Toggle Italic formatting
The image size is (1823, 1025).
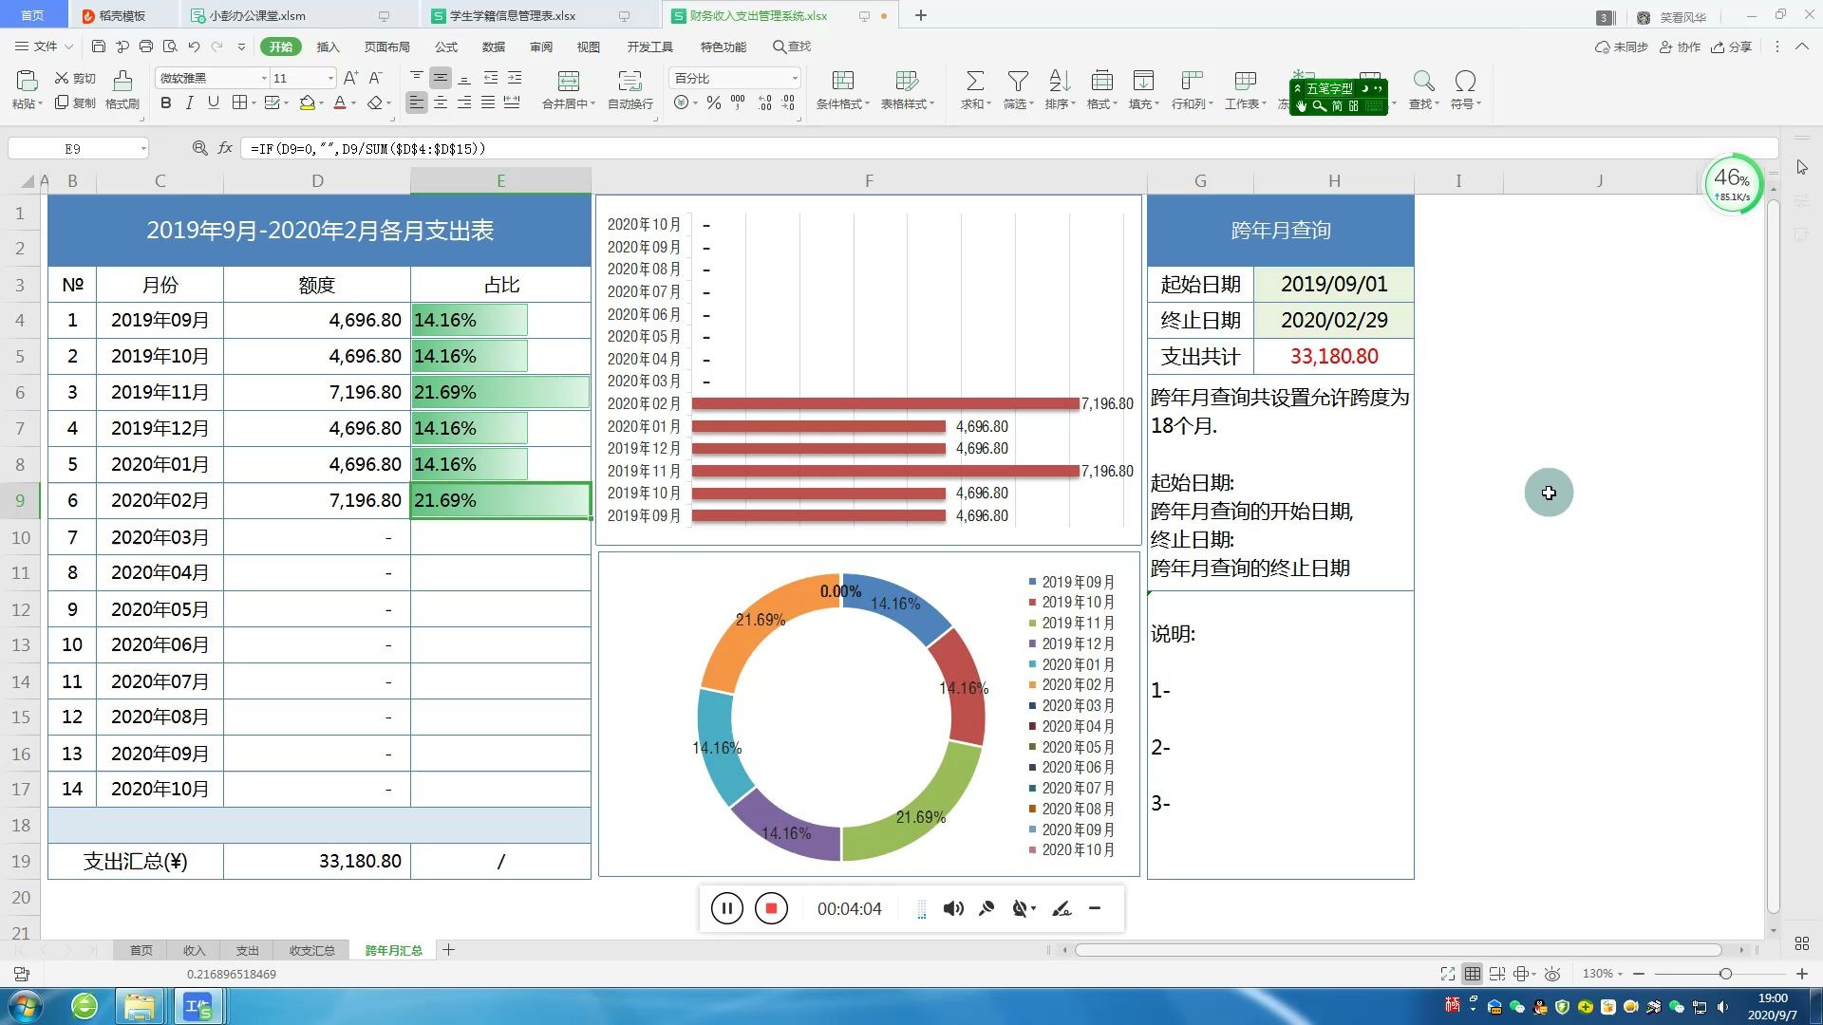(189, 102)
